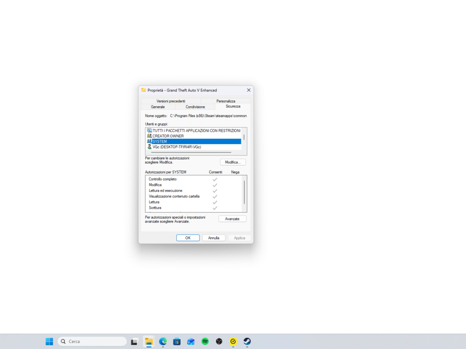
Task: Select the Sicurezza tab
Action: (233, 106)
